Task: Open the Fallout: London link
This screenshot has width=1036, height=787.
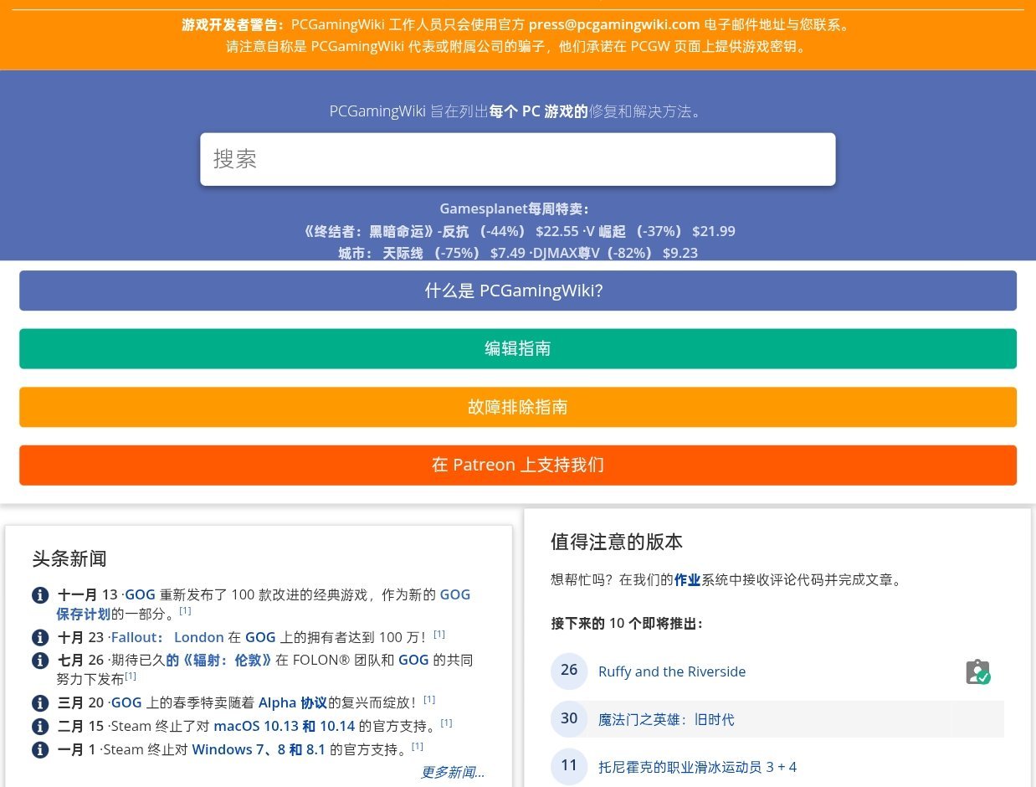Action: point(167,637)
